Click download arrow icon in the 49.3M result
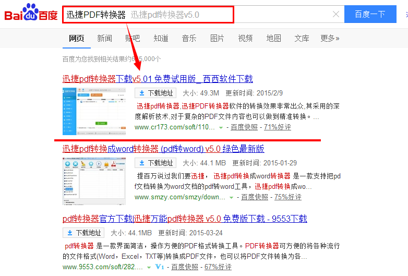 pyautogui.click(x=142, y=93)
